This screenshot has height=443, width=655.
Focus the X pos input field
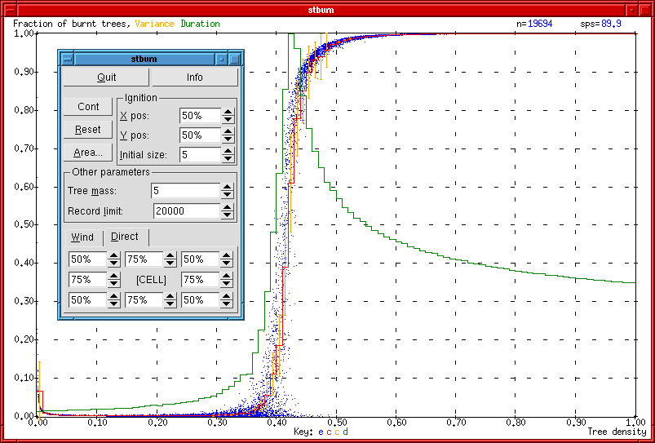point(200,116)
